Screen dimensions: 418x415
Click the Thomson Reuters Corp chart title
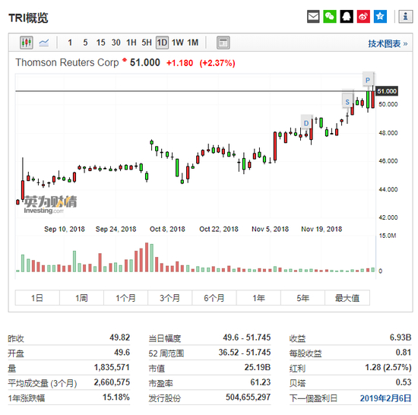point(67,62)
